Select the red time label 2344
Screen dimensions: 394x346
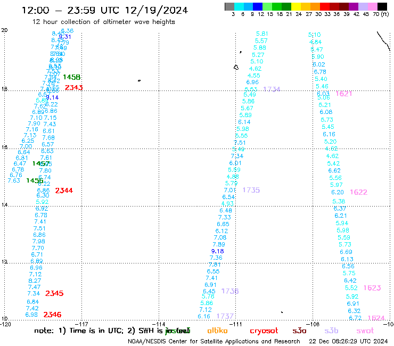64,191
